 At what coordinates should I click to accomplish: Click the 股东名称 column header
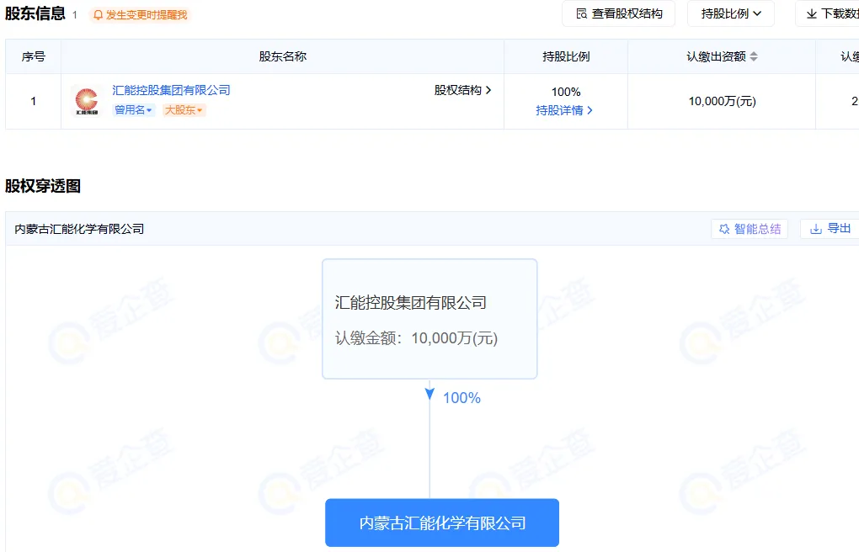click(283, 56)
